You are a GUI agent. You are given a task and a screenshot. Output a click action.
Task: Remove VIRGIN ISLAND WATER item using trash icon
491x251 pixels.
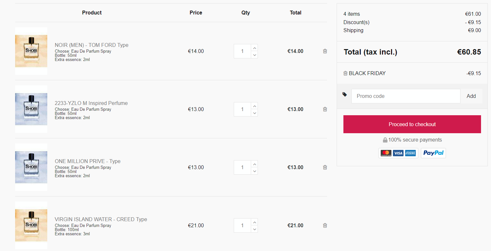point(325,225)
